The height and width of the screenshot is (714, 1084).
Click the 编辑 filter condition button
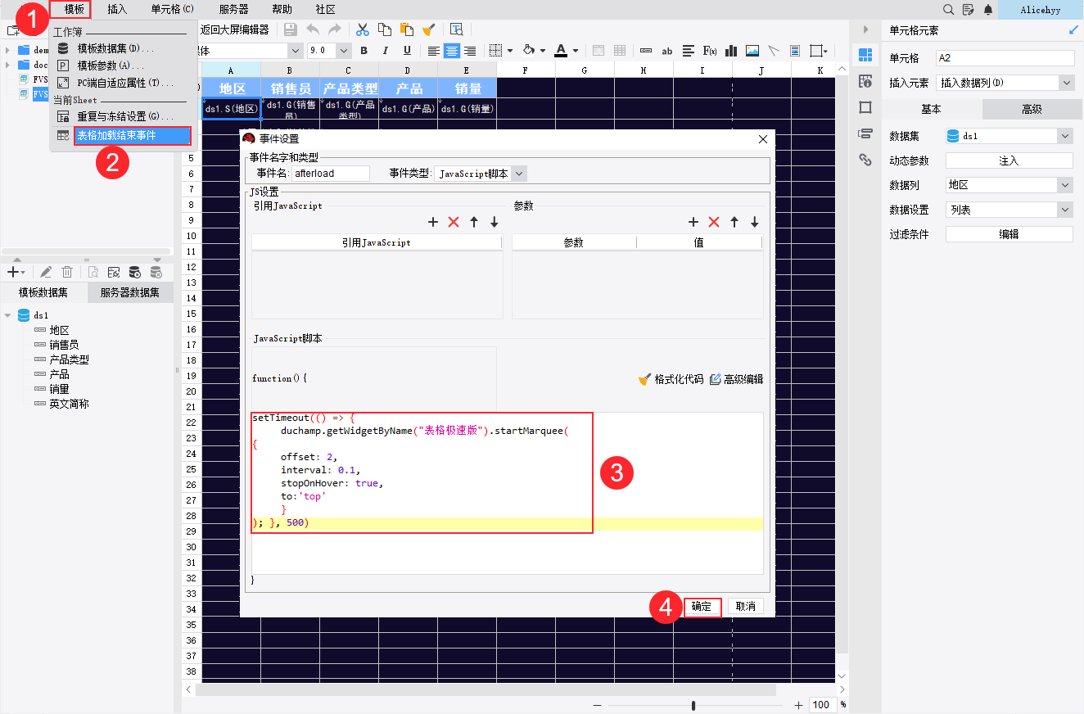pos(1009,234)
